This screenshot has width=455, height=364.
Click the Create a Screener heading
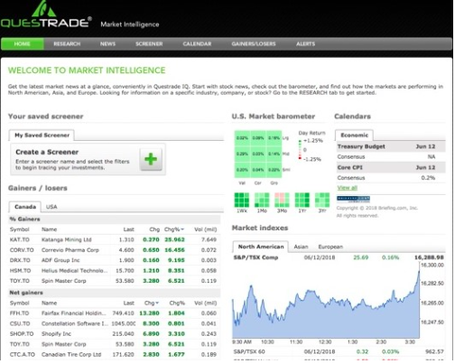pyautogui.click(x=47, y=152)
